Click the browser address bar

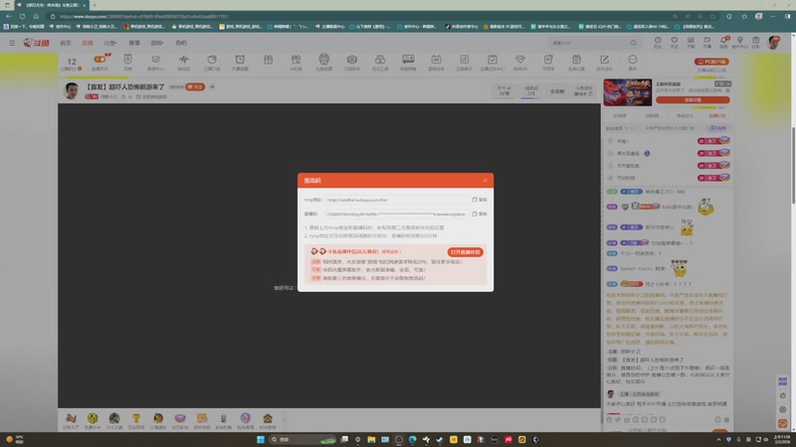(355, 16)
